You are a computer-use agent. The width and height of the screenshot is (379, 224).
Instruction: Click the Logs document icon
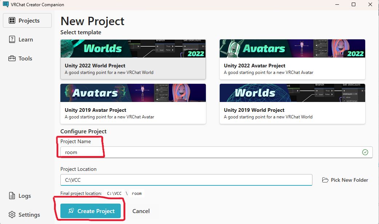tap(12, 196)
